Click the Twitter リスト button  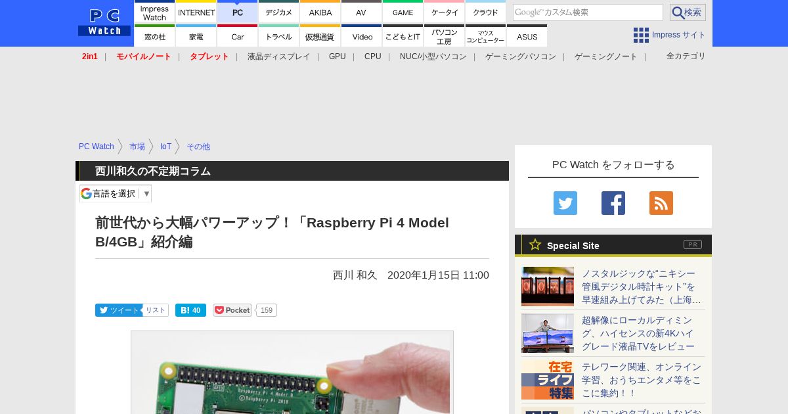coord(156,310)
